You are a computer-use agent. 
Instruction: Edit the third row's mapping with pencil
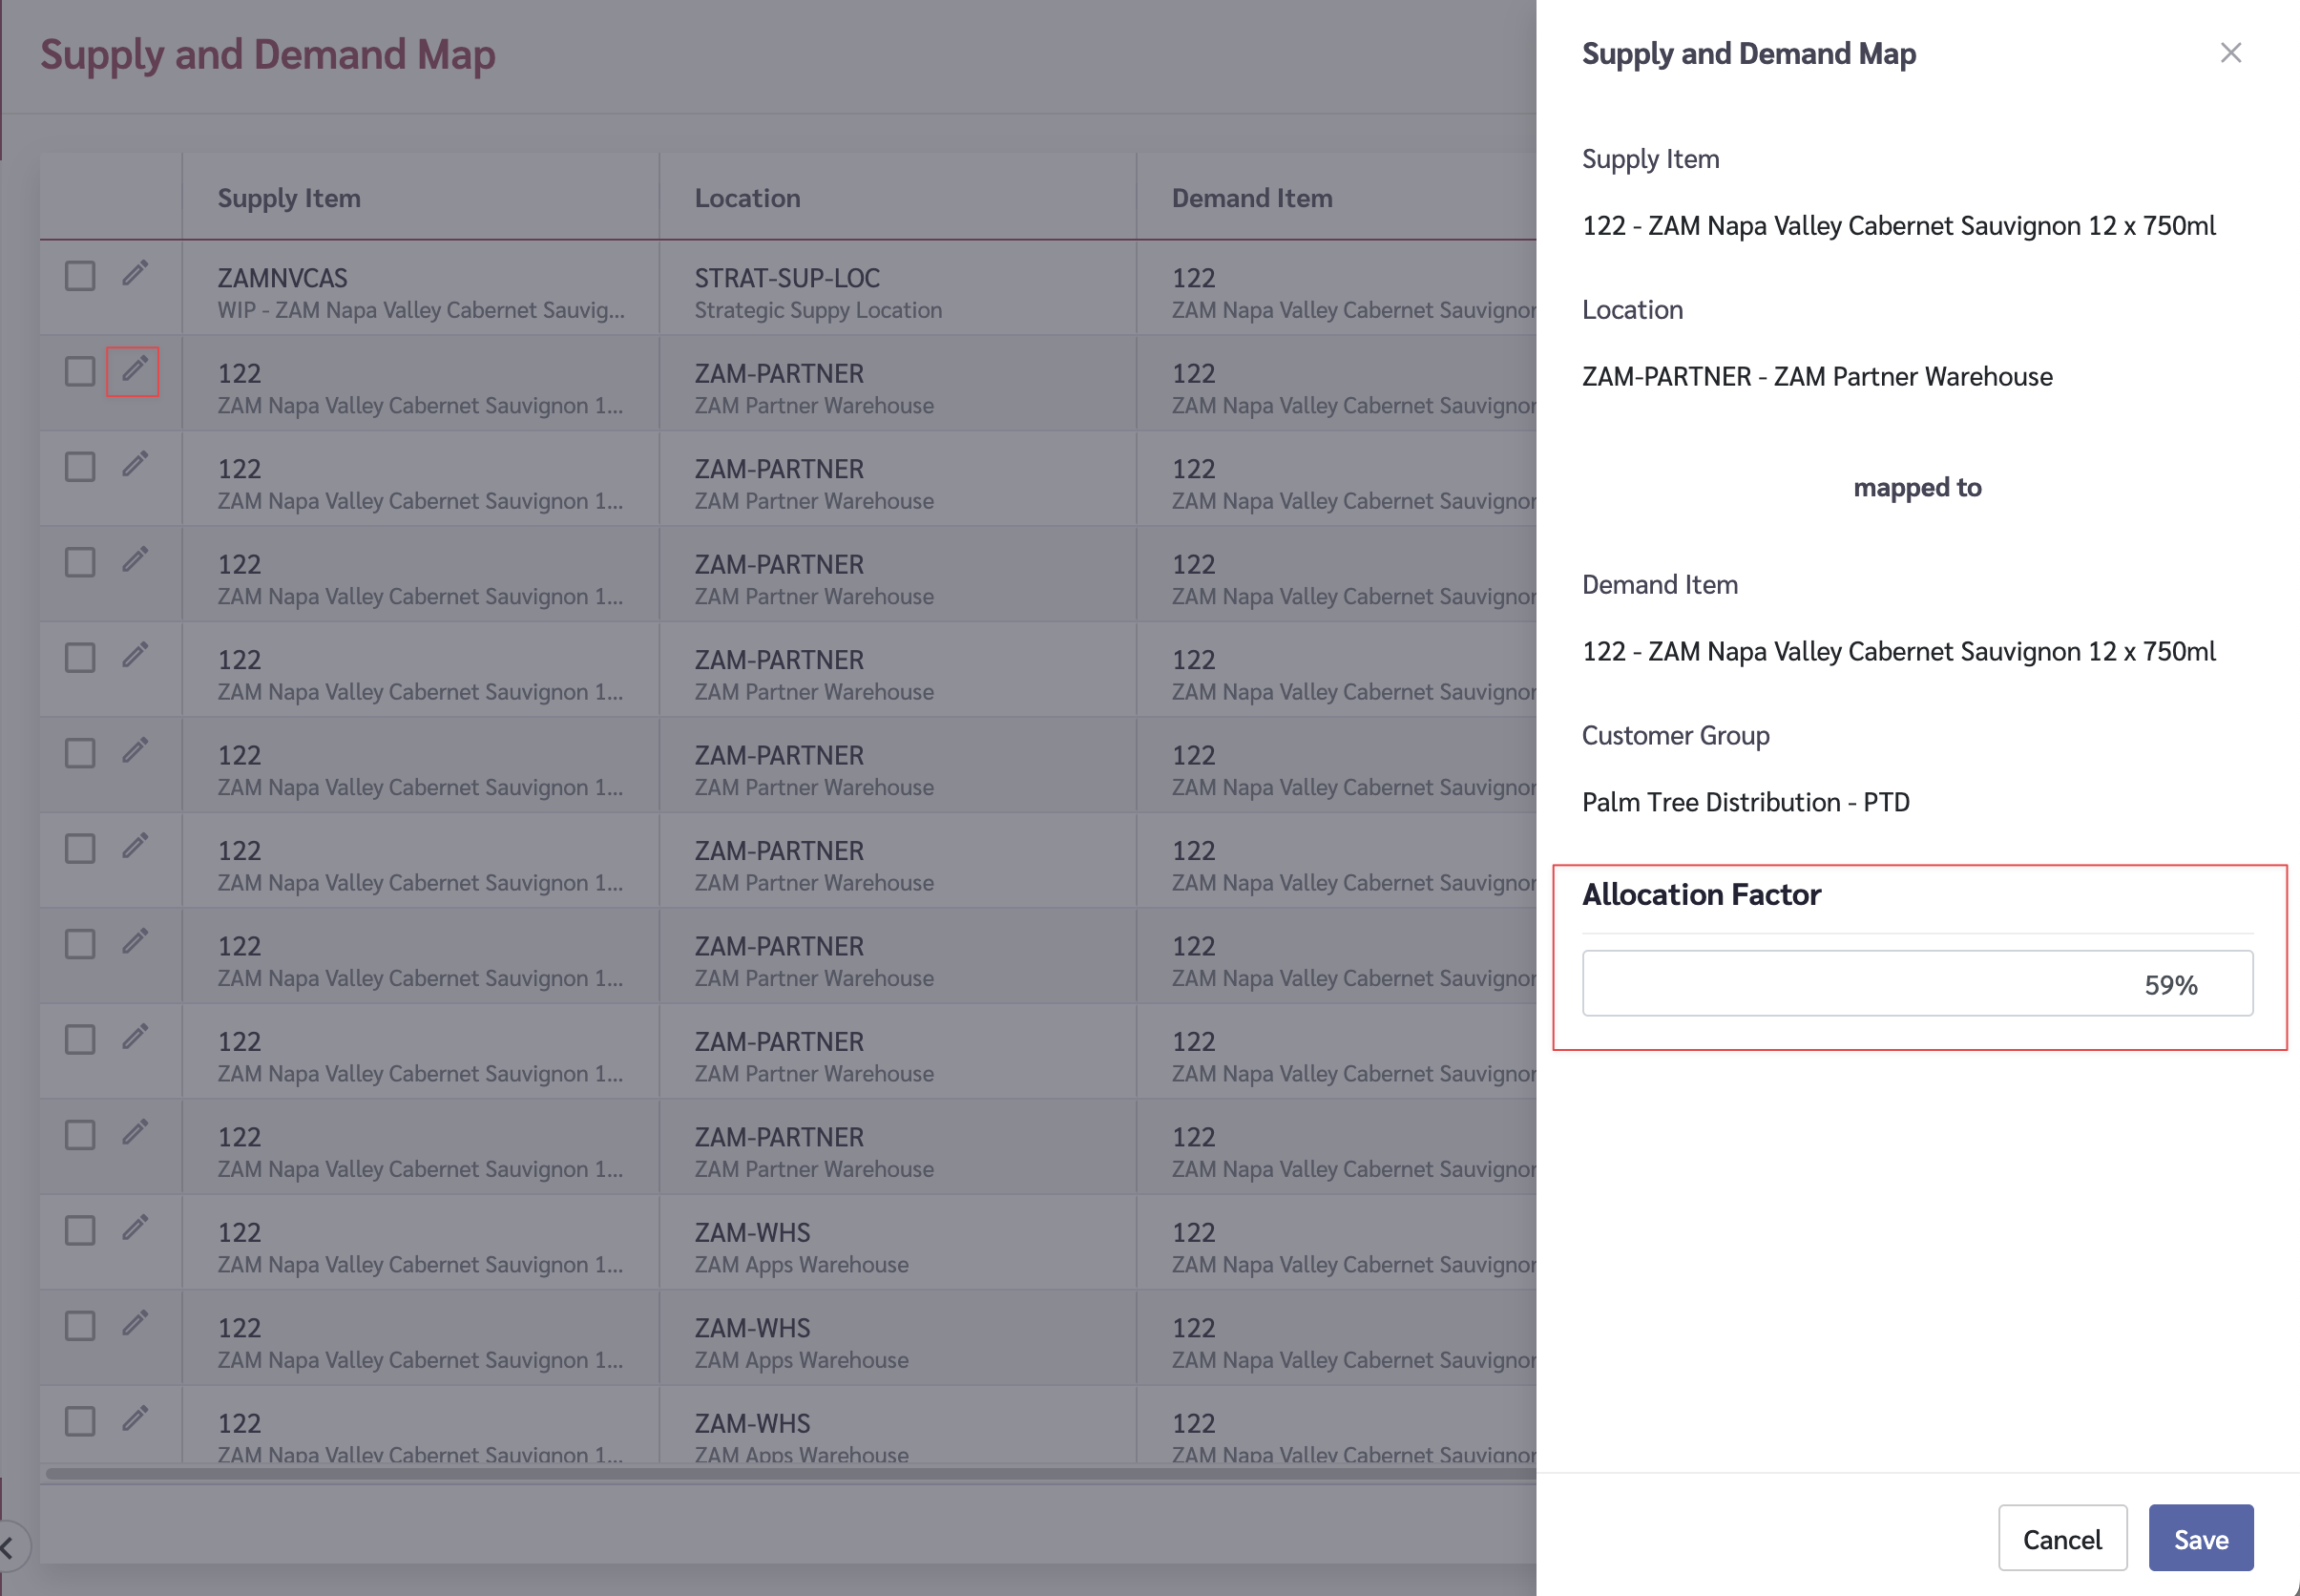point(135,464)
